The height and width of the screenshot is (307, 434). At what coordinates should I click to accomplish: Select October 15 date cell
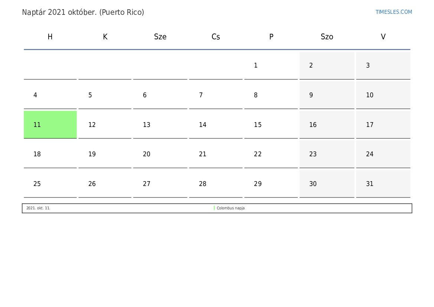point(271,125)
